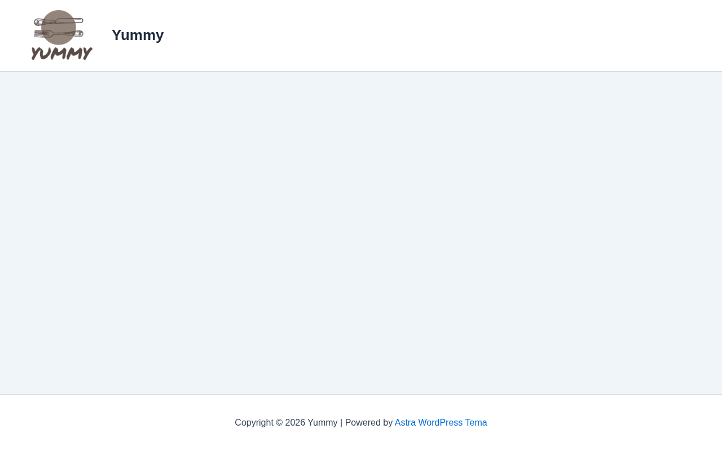Screen dimensions: 722x451
Task: Click the Yummy logo image in header
Action: pyautogui.click(x=62, y=35)
